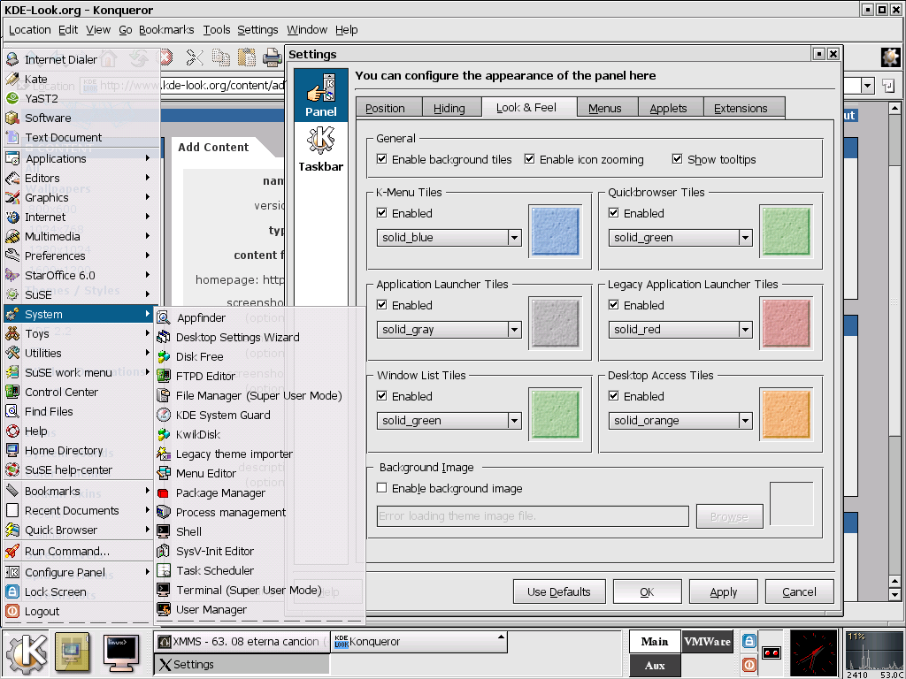The width and height of the screenshot is (906, 679).
Task: Open Konqueror location bar history dropdown arrow
Action: (867, 86)
